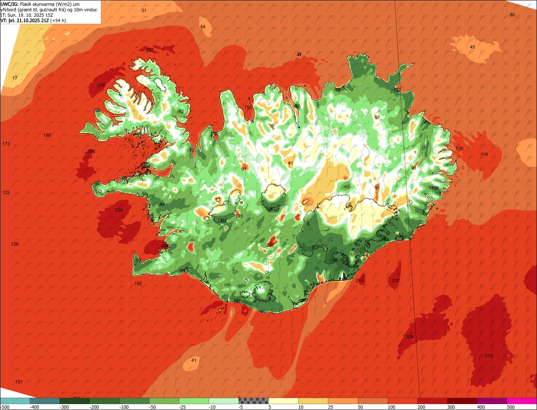Image resolution: width=537 pixels, height=410 pixels.
Task: Click the legend swatch for -500 to -400
Action: tap(15, 401)
